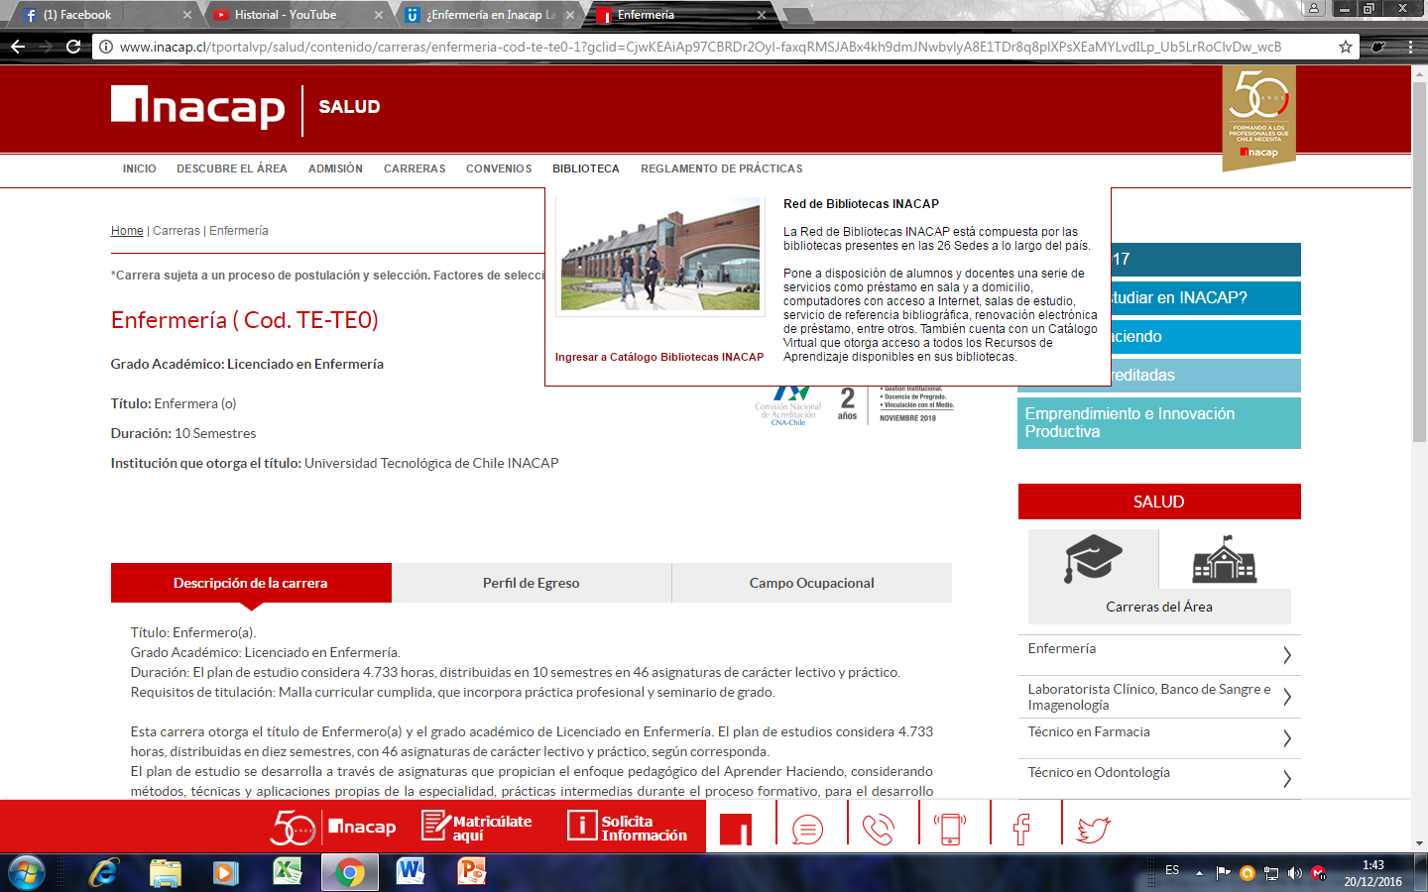The image size is (1428, 892).
Task: Open the CARRERAS menu
Action: pos(415,168)
